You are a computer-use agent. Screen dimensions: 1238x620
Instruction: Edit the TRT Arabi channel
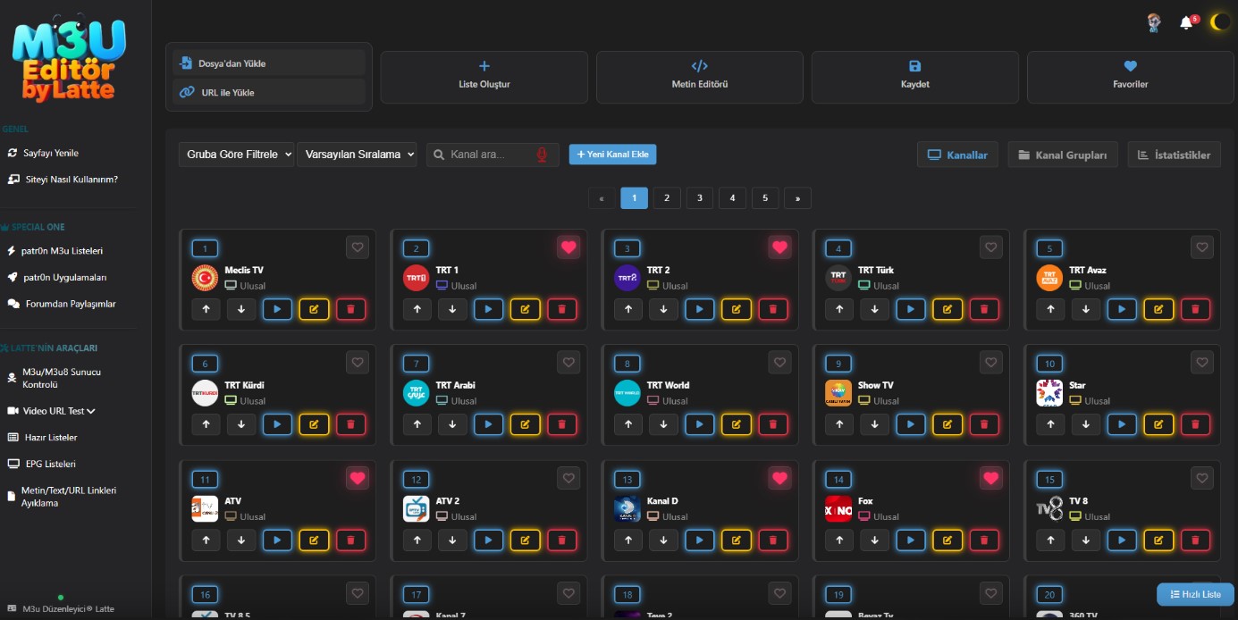pyautogui.click(x=525, y=424)
